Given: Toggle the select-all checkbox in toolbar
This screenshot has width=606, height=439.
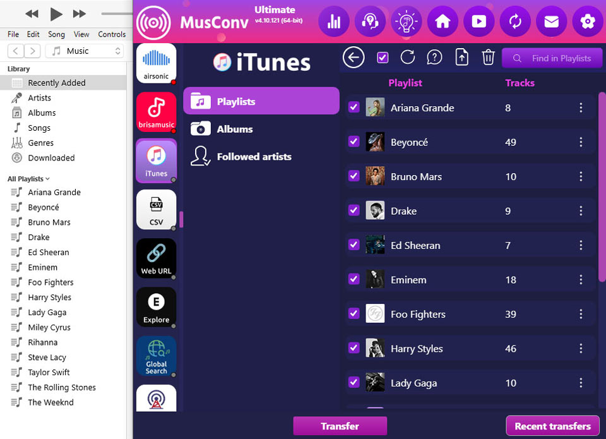Looking at the screenshot, I should coord(383,57).
